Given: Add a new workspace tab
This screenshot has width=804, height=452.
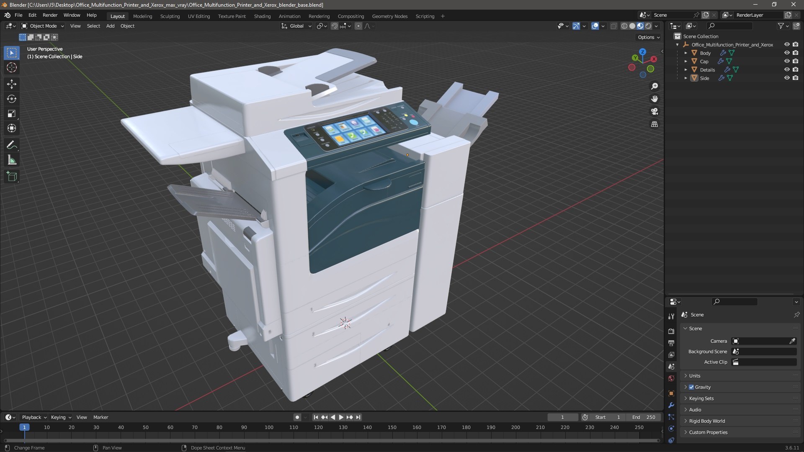Looking at the screenshot, I should (x=443, y=16).
